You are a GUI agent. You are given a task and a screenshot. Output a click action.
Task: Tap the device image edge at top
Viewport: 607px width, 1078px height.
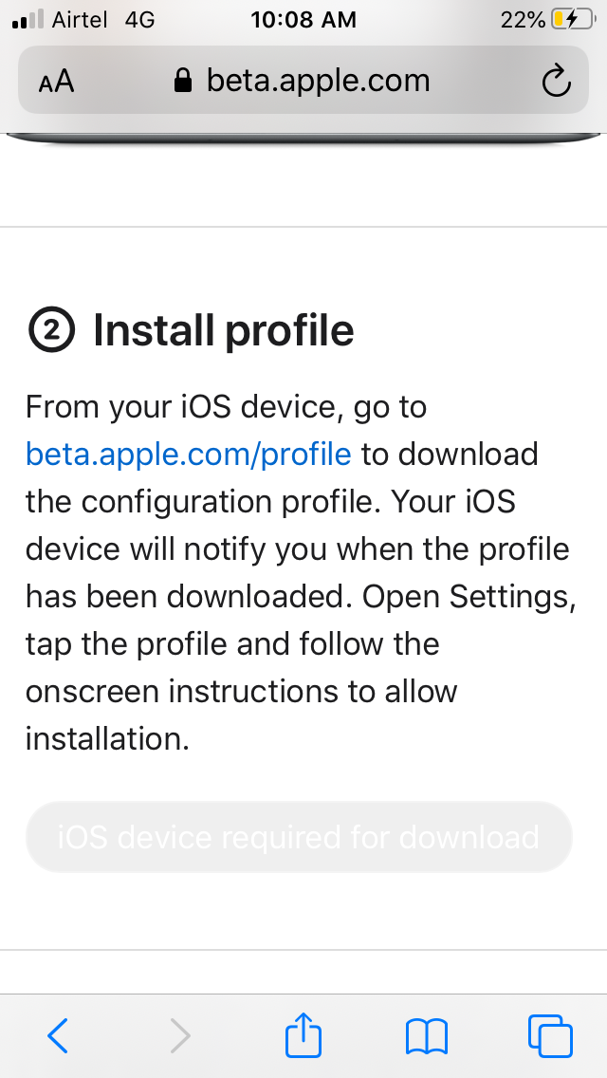303,140
